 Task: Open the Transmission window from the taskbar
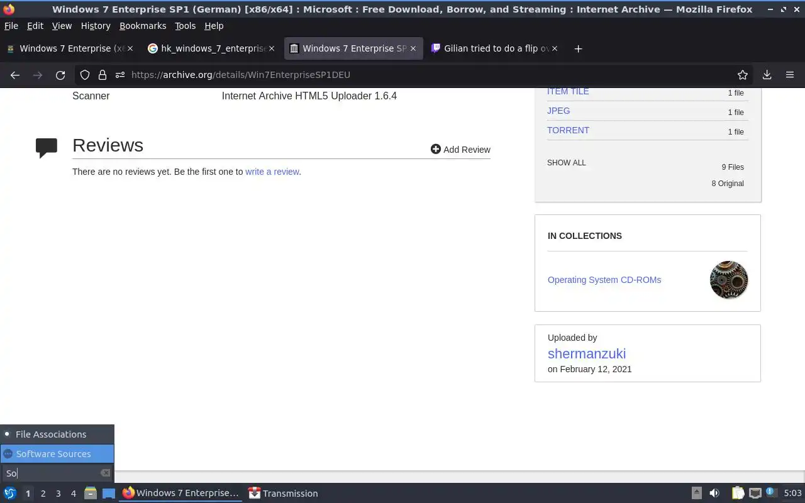click(x=283, y=494)
